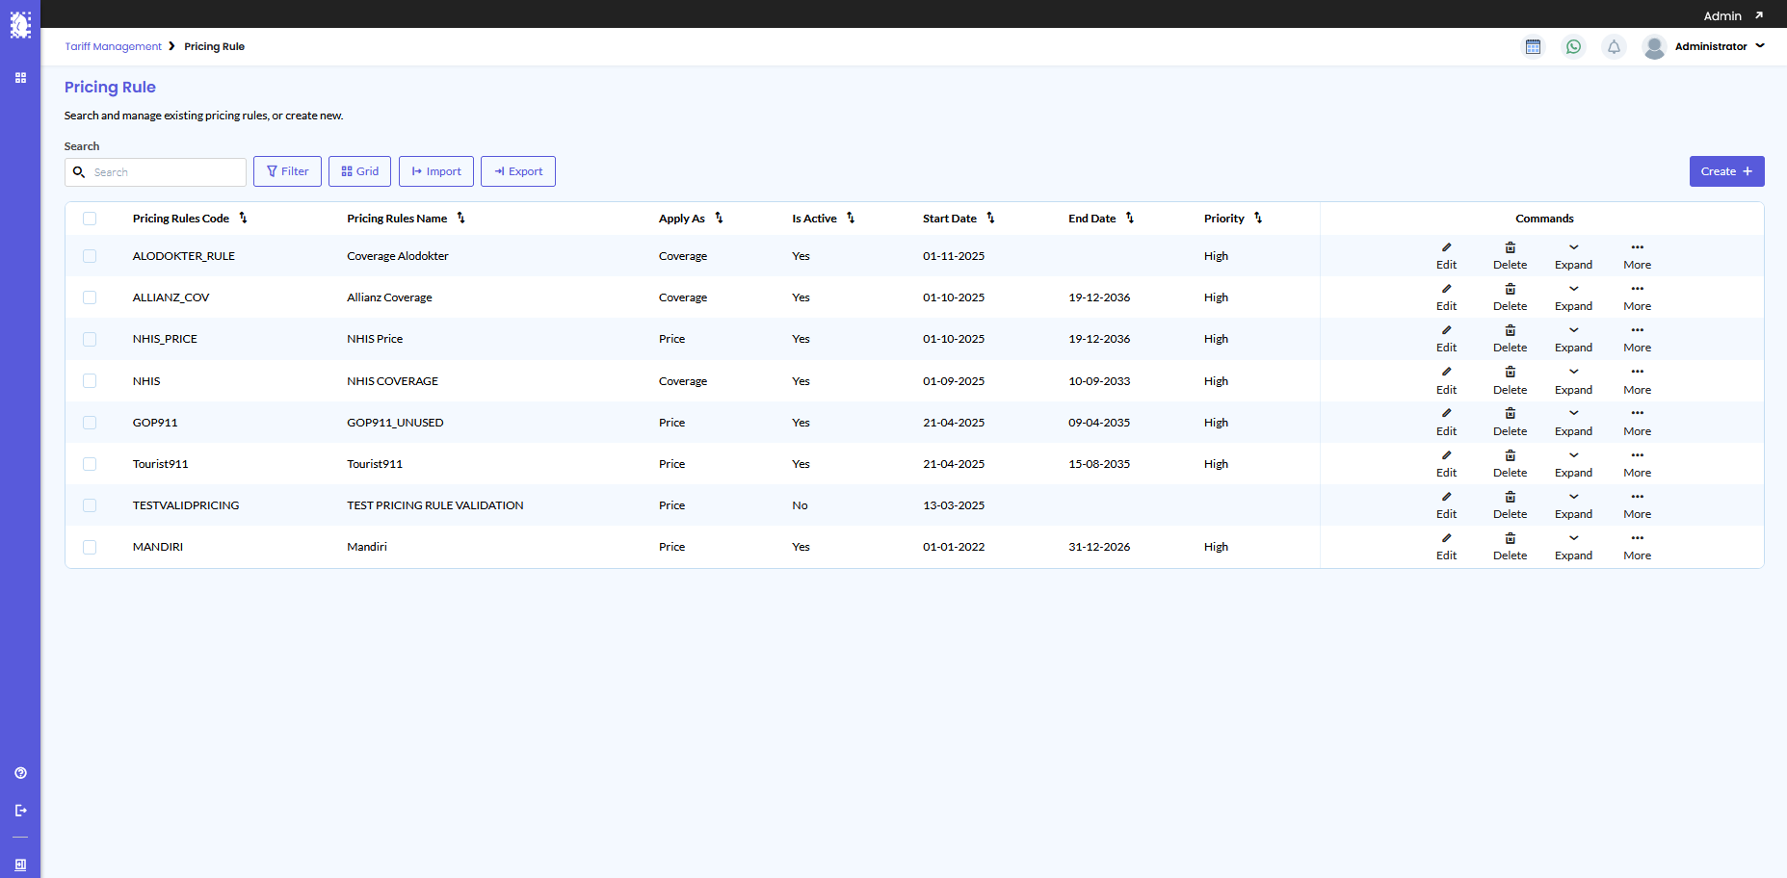Edit the NHIS_PRICE pricing rule
1787x878 pixels.
point(1446,339)
